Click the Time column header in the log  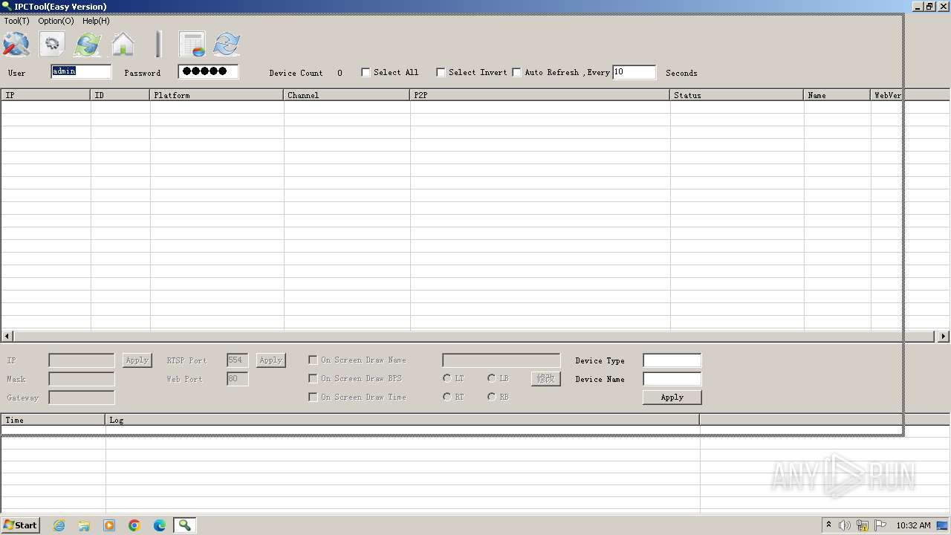(x=53, y=420)
